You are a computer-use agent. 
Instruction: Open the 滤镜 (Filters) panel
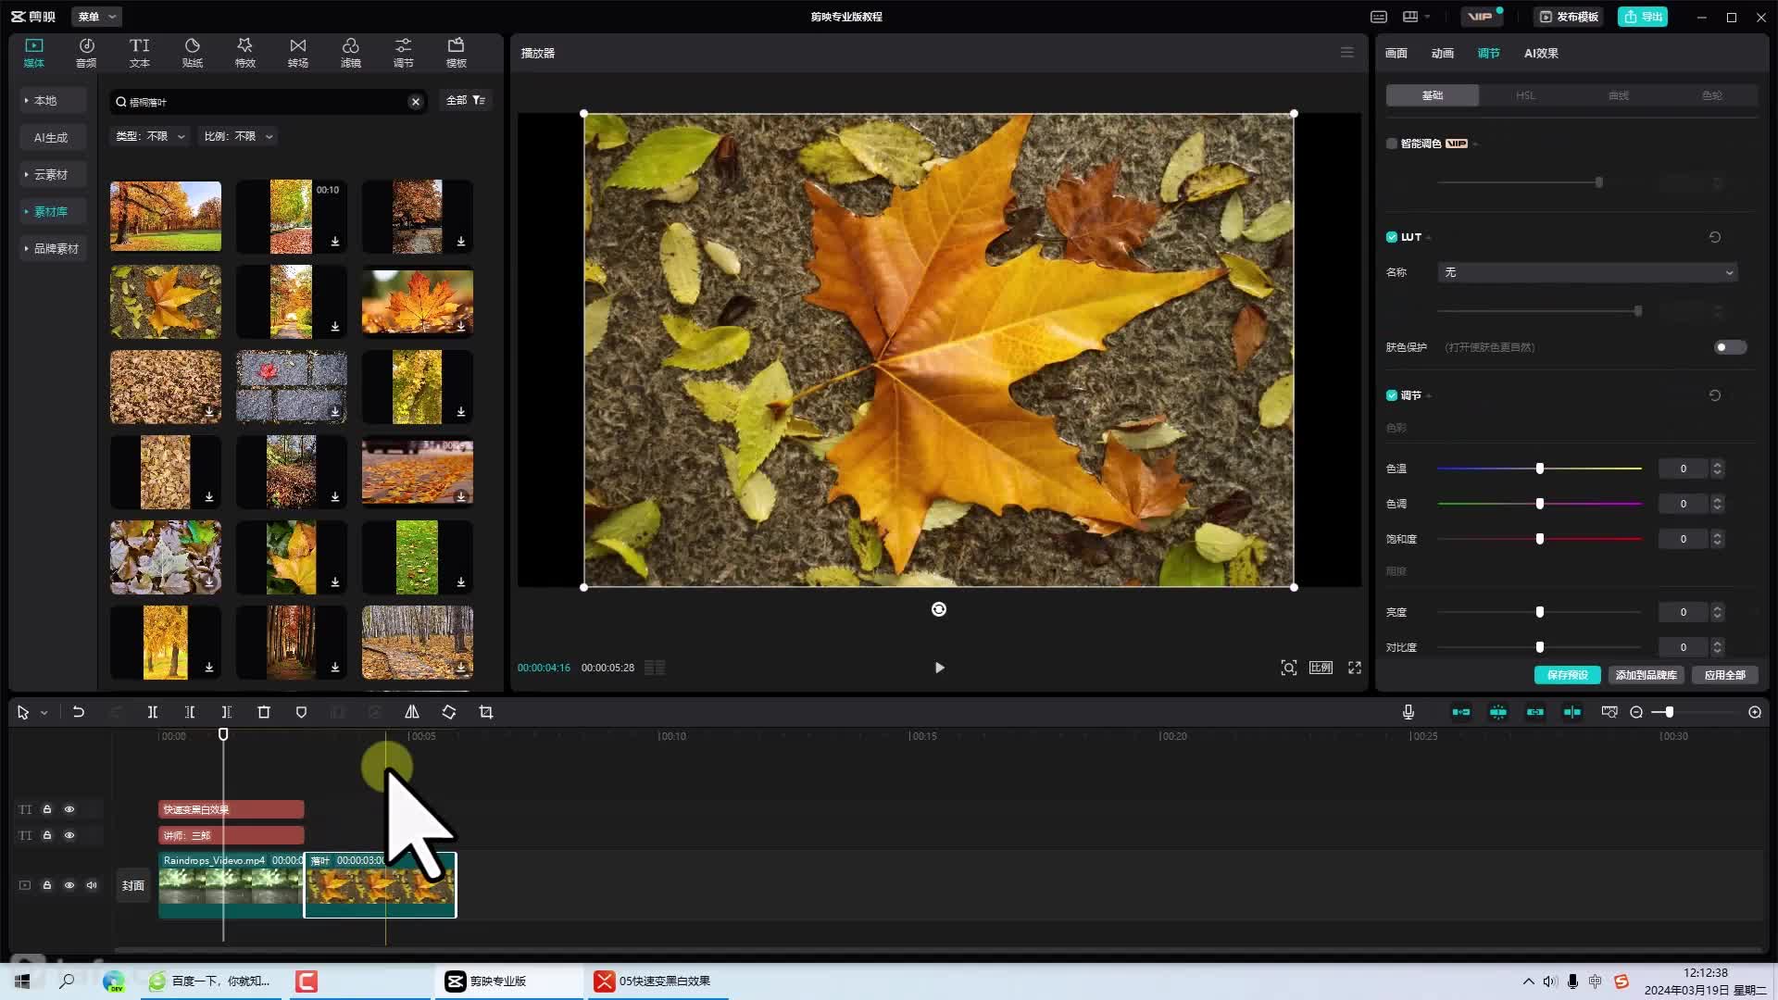point(350,53)
